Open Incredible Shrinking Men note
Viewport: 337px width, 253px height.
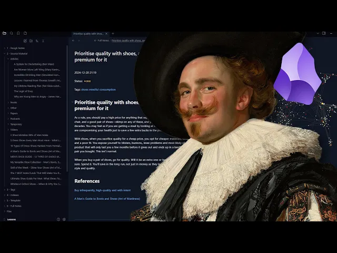(x=37, y=75)
